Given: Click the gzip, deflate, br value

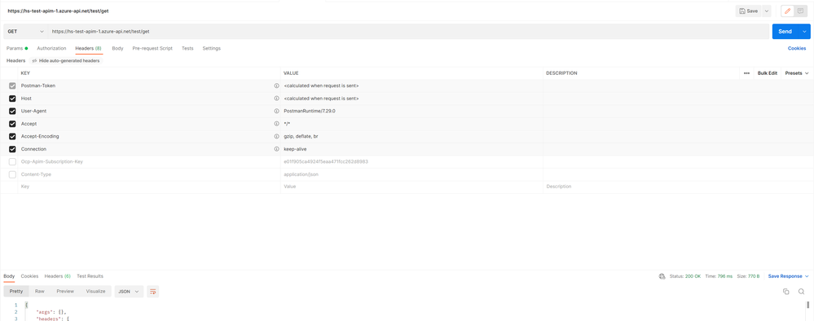Looking at the screenshot, I should (301, 137).
